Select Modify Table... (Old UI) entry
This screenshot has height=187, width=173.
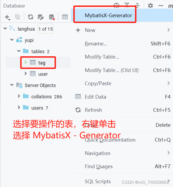click(122, 70)
